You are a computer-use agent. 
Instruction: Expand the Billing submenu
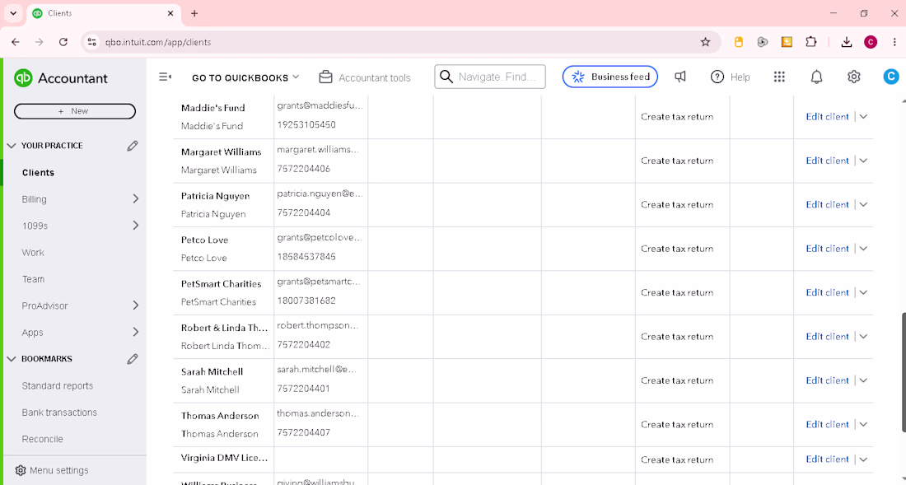(x=136, y=198)
